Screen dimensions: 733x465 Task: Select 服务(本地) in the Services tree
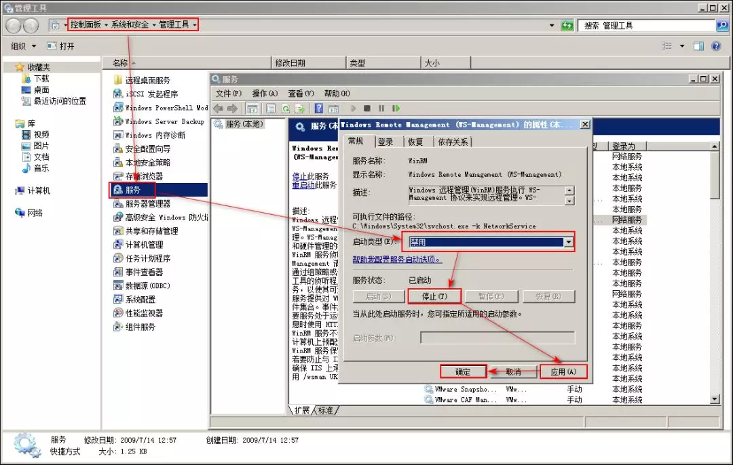pos(244,124)
